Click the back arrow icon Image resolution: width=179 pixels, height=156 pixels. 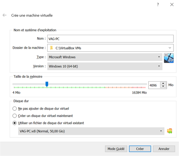(x=5, y=15)
